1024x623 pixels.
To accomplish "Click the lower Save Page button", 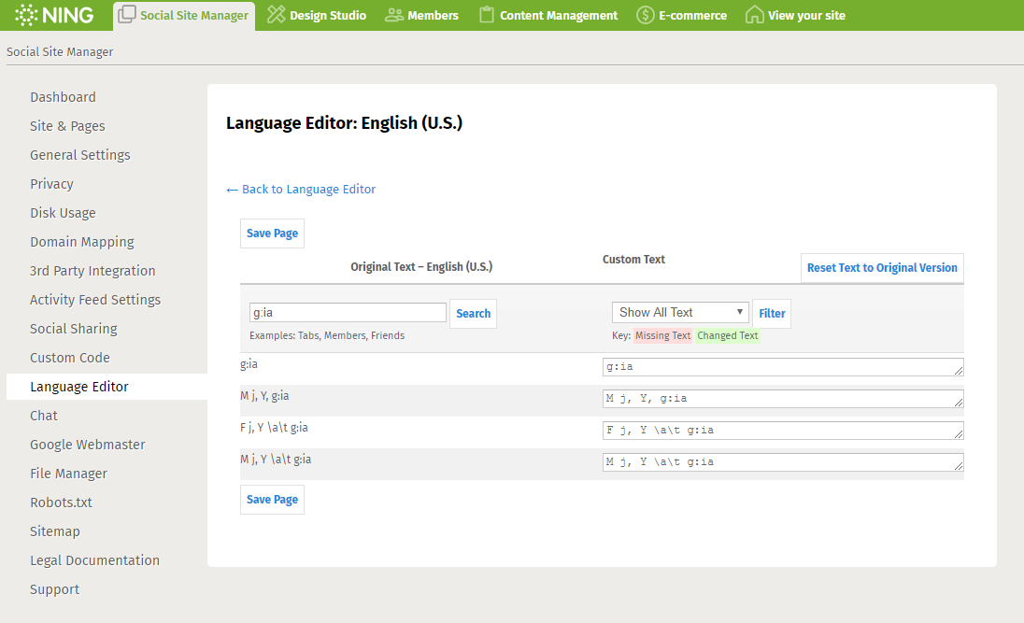I will (272, 500).
